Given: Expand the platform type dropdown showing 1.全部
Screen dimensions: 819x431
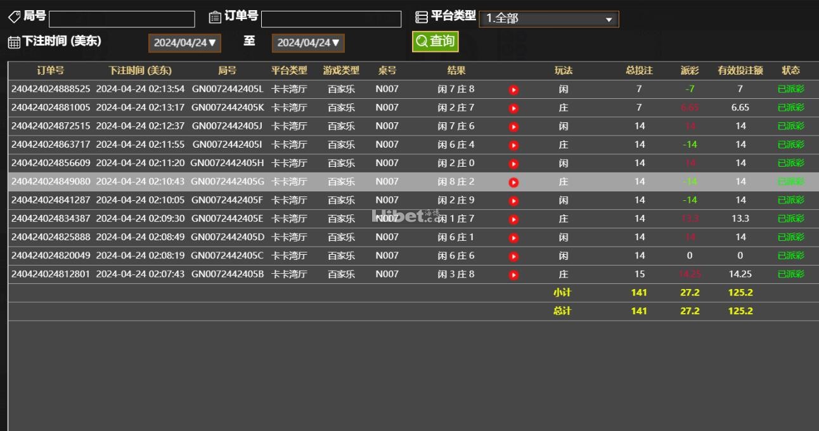Looking at the screenshot, I should (x=549, y=19).
